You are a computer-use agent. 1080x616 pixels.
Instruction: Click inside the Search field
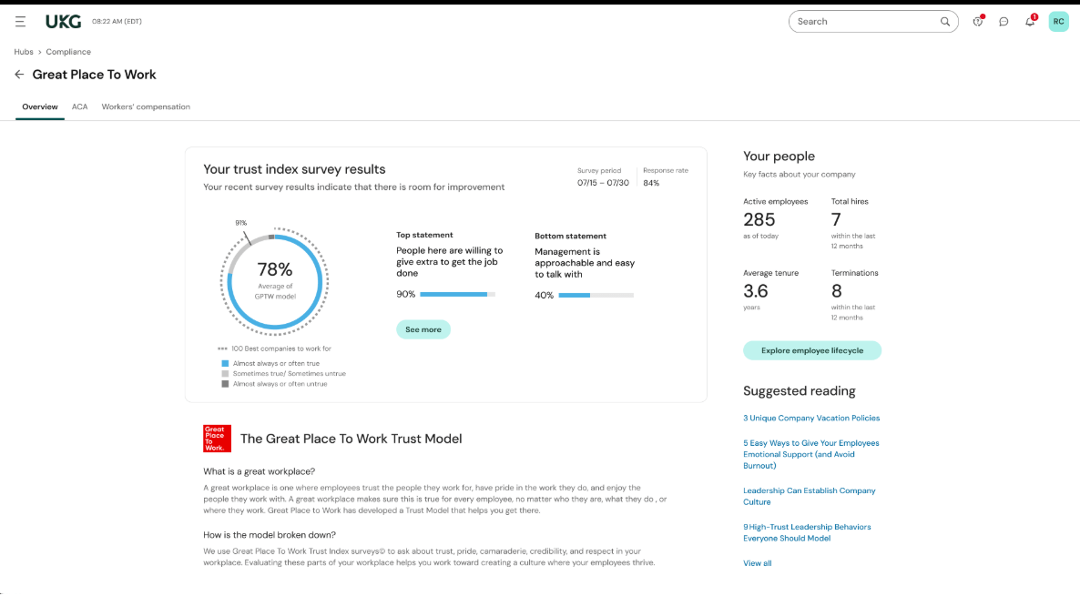click(856, 21)
